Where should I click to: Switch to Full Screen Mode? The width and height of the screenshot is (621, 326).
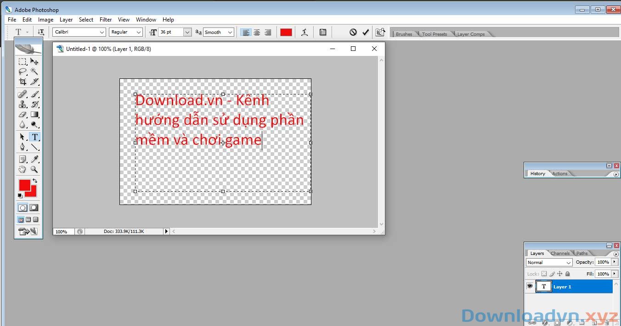click(35, 220)
